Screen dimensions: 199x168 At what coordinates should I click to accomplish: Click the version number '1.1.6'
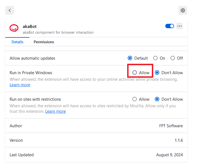(x=179, y=140)
